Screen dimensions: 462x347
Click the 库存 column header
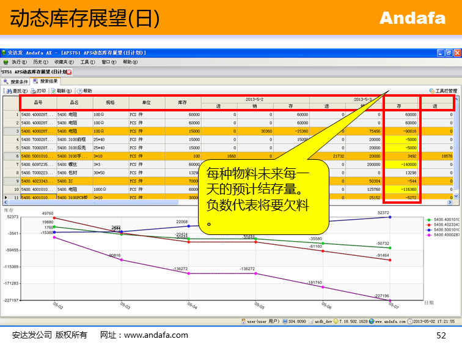click(x=183, y=103)
